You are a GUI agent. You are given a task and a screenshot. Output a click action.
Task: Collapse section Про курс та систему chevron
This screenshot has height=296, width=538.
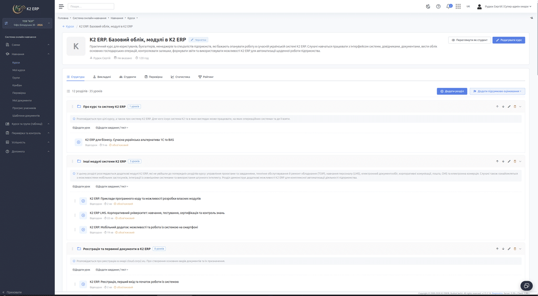coord(520,106)
